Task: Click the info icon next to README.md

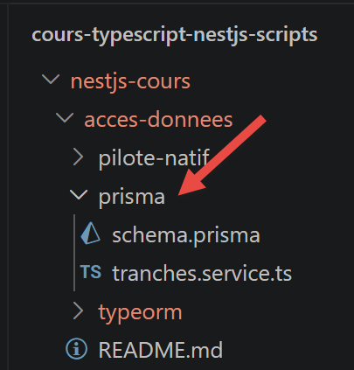Action: click(76, 349)
